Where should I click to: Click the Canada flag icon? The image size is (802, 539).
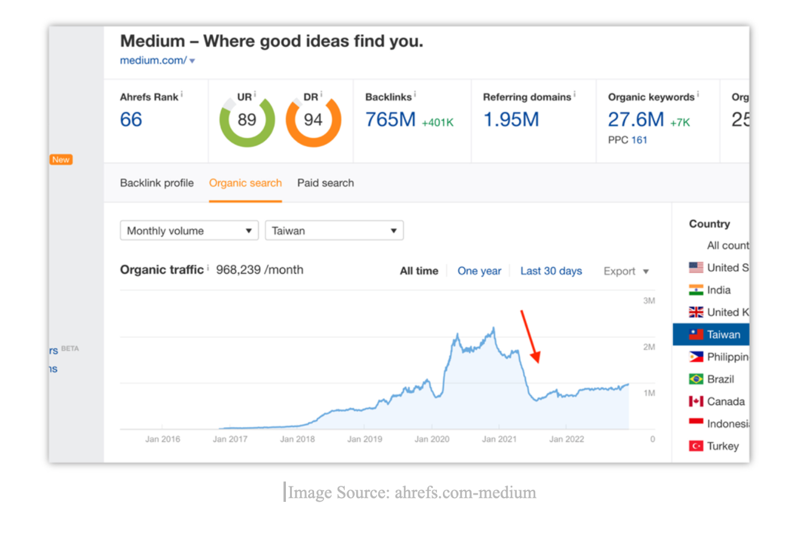pyautogui.click(x=696, y=401)
